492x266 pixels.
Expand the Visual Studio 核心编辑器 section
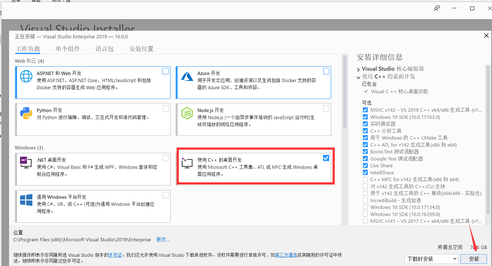359,69
